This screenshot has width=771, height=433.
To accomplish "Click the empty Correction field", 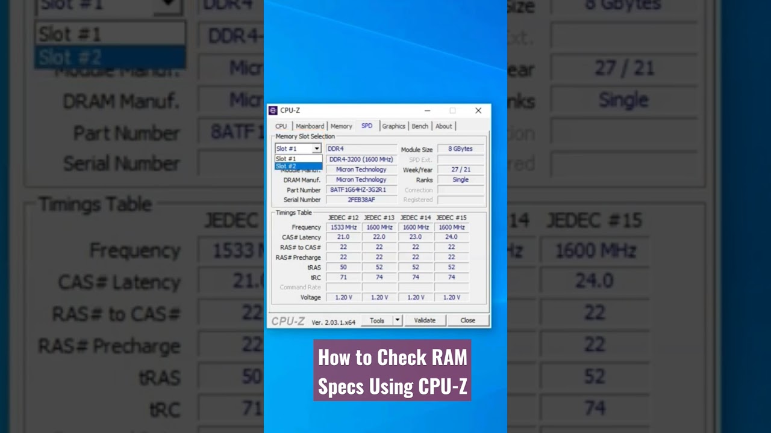I will (460, 190).
